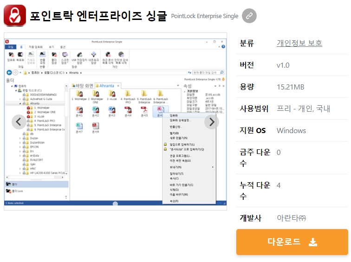Click the 금주 다운수 label
Image resolution: width=351 pixels, height=262 pixels.
coord(255,158)
